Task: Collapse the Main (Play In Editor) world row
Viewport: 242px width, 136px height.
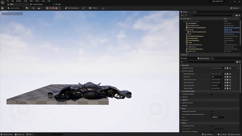Action: (x=184, y=21)
